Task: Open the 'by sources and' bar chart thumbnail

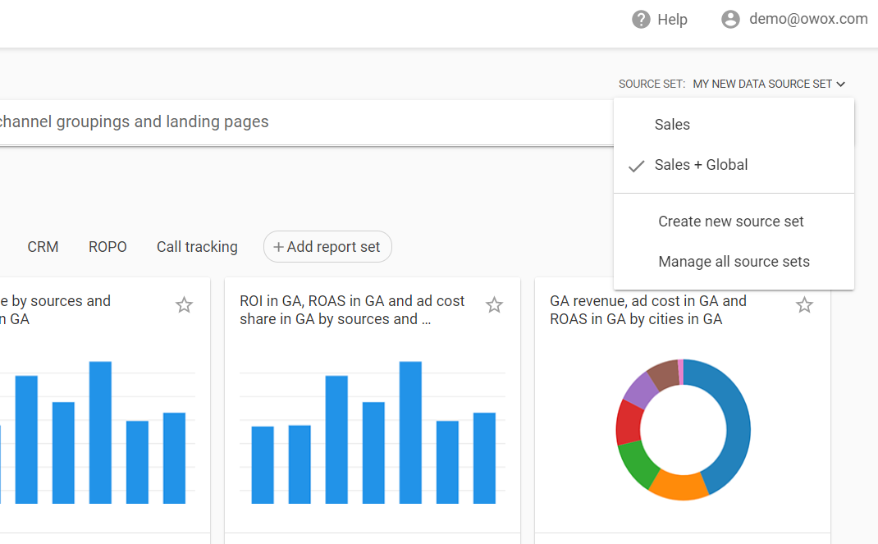Action: (98, 432)
